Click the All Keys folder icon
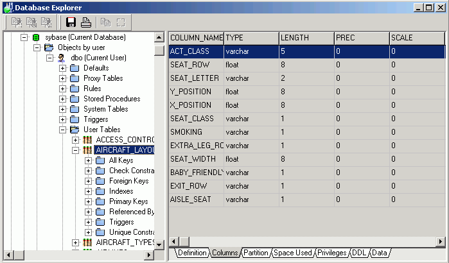 100,160
